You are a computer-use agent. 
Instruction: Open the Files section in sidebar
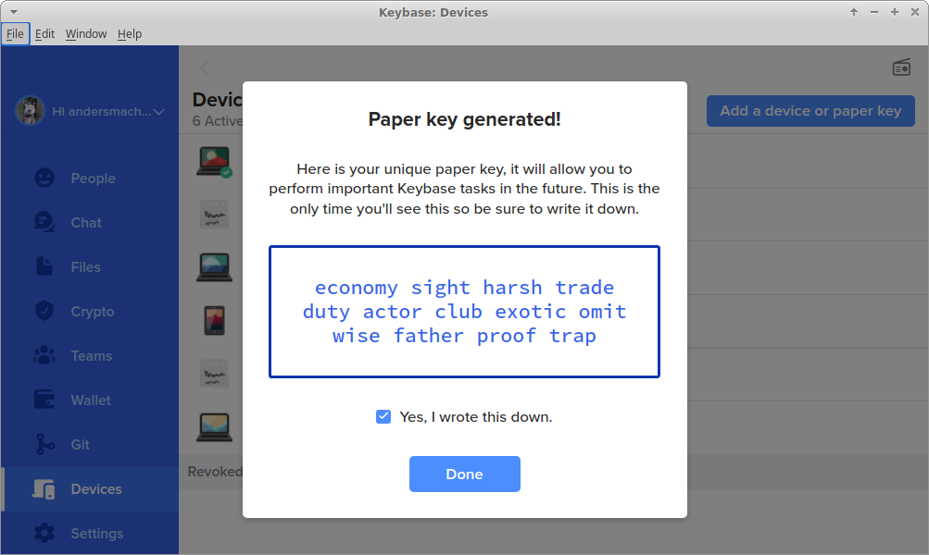click(x=84, y=266)
